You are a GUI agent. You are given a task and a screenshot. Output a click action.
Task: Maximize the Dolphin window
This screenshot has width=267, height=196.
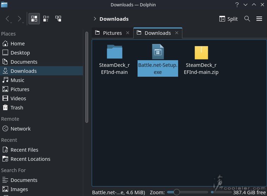(x=254, y=5)
